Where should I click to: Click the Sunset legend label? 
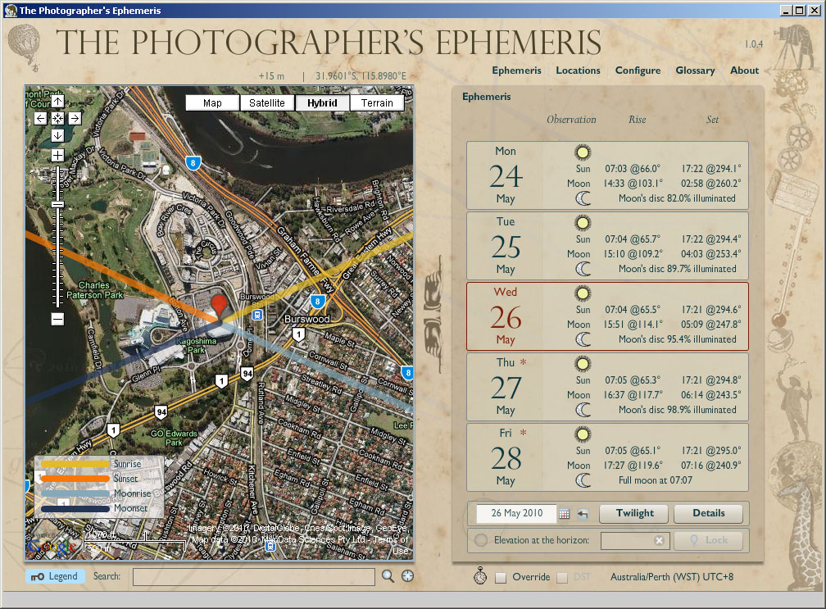pyautogui.click(x=125, y=479)
